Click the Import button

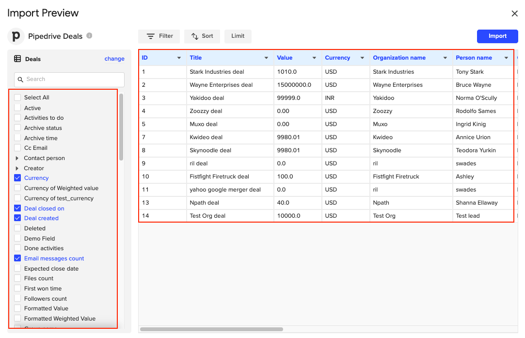click(497, 36)
